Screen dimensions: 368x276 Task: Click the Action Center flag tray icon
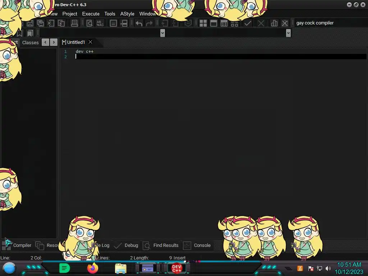point(311,268)
